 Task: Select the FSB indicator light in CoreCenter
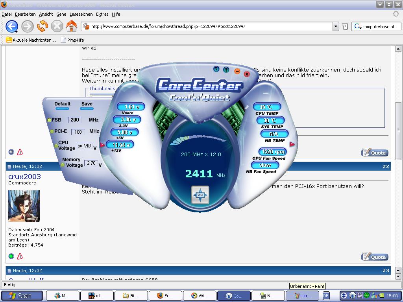[49, 120]
